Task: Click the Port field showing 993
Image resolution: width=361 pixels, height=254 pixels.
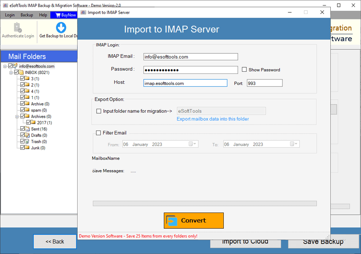Action: (x=264, y=83)
